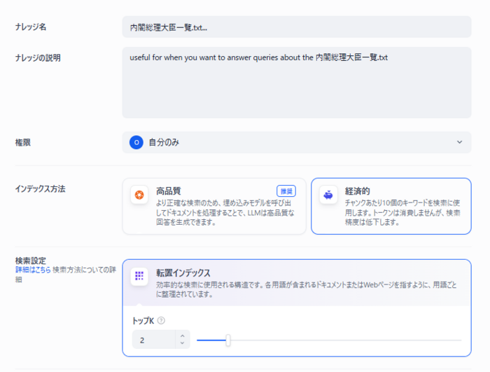Screen dimensions: 490x372
Task: Click the orange High Quality index icon
Action: (139, 195)
